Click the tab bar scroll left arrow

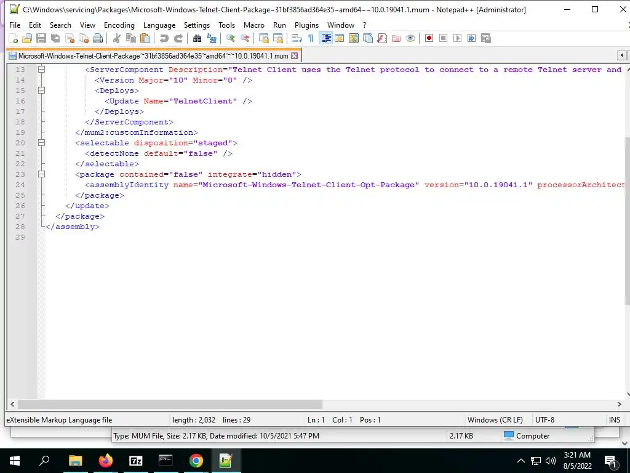tap(621, 55)
